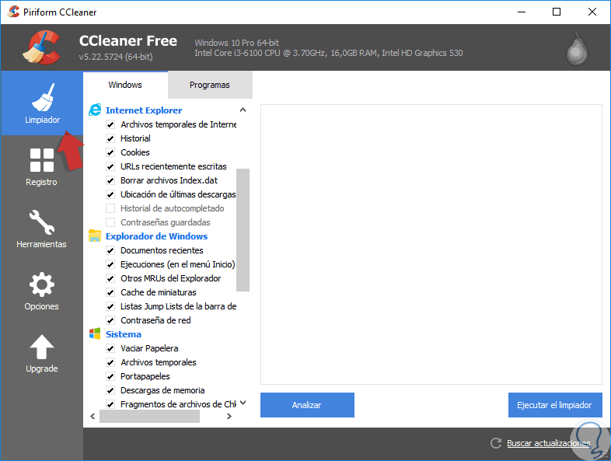
Task: Uncheck Ubicación de últimas descargas
Action: tap(110, 194)
